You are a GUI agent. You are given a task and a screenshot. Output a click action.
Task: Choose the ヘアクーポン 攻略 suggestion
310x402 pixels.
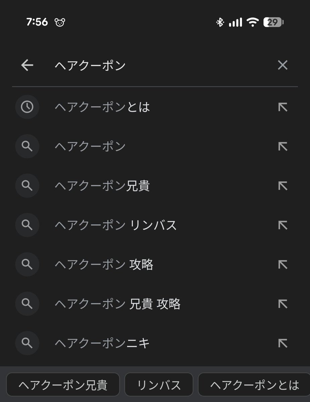click(155, 265)
